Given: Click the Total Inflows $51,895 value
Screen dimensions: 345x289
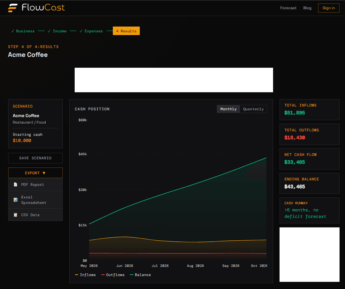Looking at the screenshot, I should (295, 113).
